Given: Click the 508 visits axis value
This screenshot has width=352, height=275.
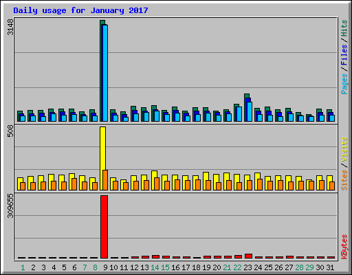Looking at the screenshot, I should point(10,131).
